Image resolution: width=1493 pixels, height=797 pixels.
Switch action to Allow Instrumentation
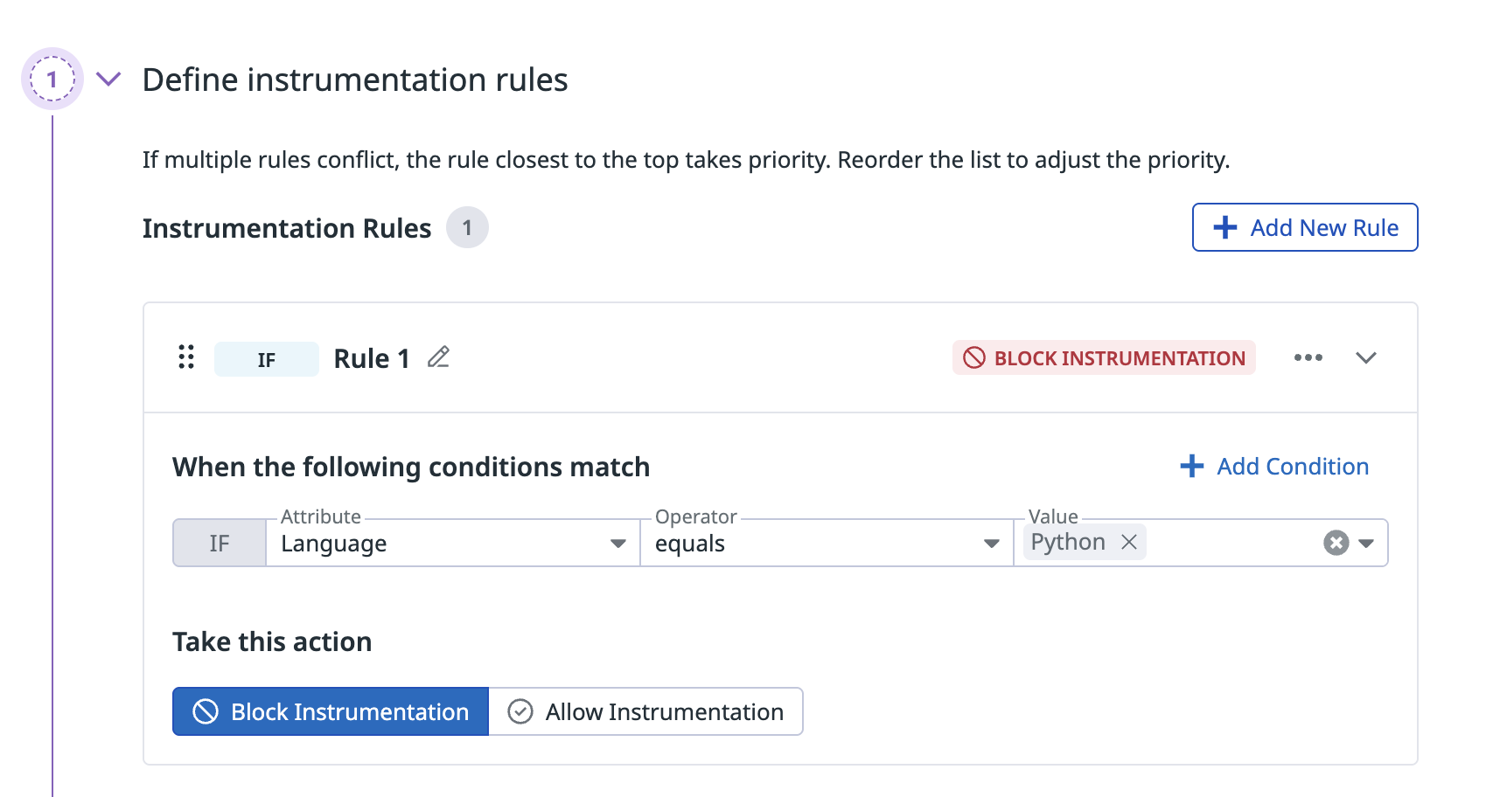pos(646,711)
